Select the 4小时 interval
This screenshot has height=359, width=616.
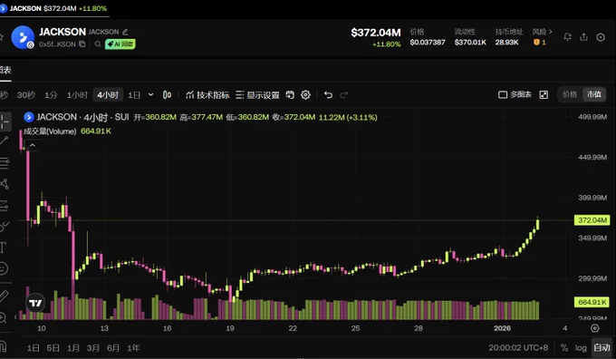tap(108, 95)
